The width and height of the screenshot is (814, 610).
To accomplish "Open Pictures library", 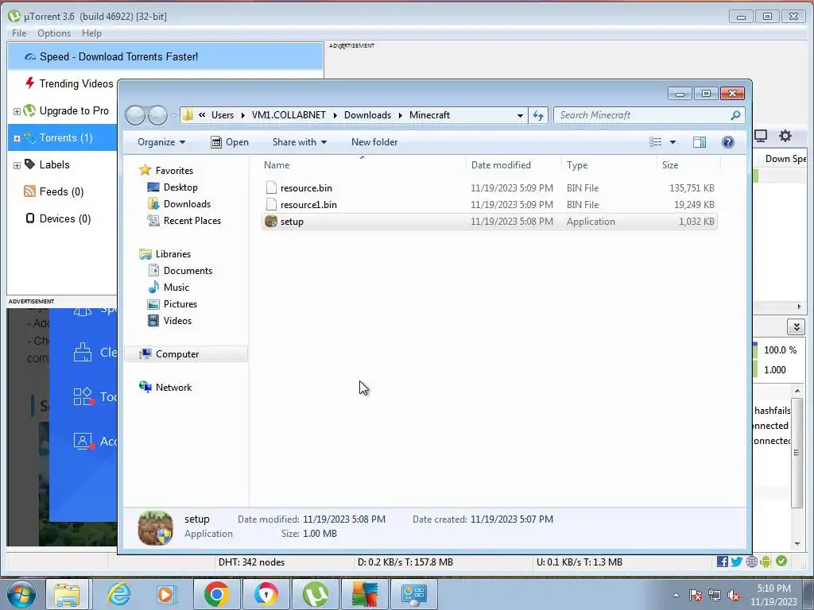I will pos(180,304).
